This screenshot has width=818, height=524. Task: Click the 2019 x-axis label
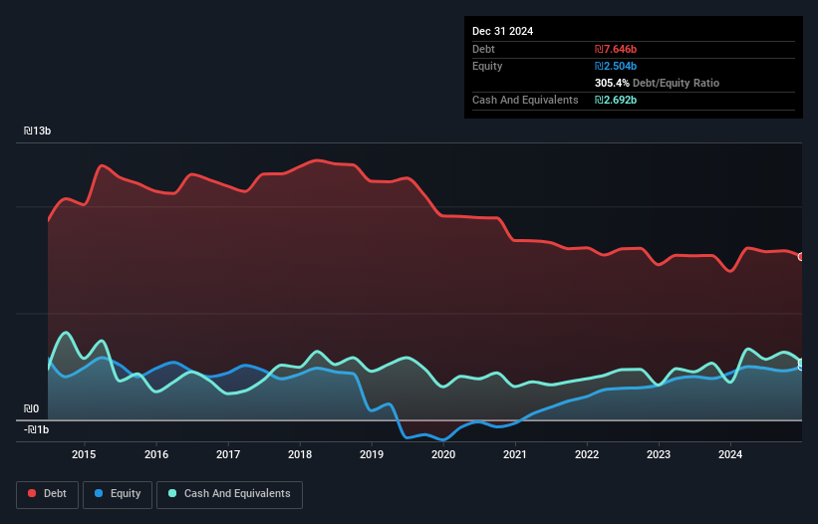point(372,454)
